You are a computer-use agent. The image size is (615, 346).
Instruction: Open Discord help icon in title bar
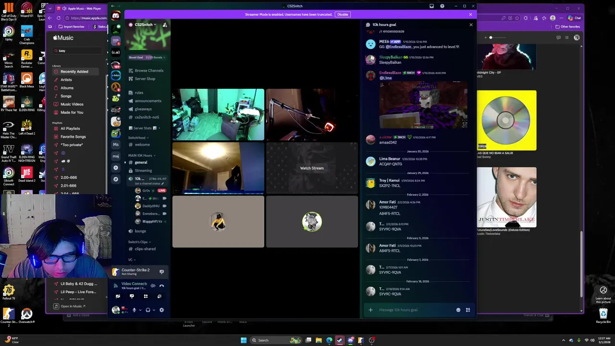pyautogui.click(x=442, y=6)
